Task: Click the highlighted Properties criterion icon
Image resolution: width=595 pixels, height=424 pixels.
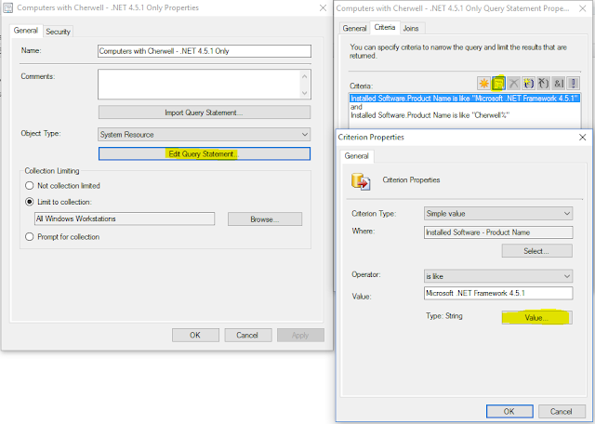Action: (498, 83)
